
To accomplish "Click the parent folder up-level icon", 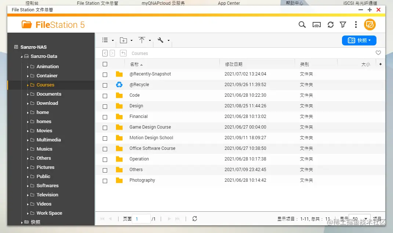I will (123, 53).
